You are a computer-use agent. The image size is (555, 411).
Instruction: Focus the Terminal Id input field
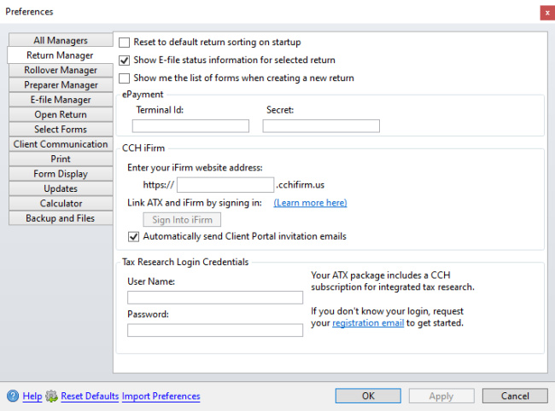(x=190, y=126)
